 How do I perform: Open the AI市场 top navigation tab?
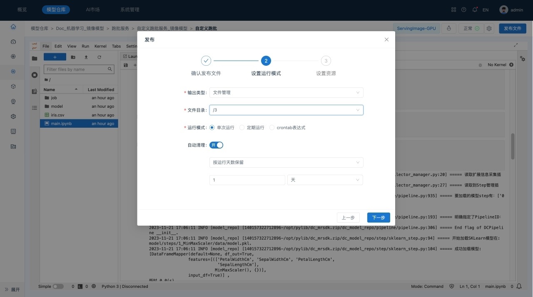coord(92,10)
